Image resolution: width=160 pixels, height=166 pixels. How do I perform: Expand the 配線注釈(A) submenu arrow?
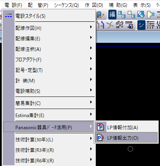click(x=91, y=48)
